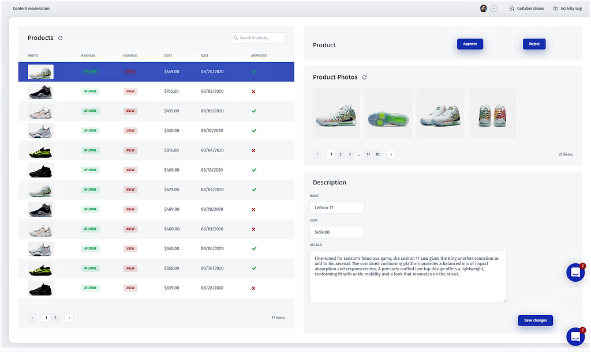Click the LeBron 17 name field

click(x=337, y=207)
